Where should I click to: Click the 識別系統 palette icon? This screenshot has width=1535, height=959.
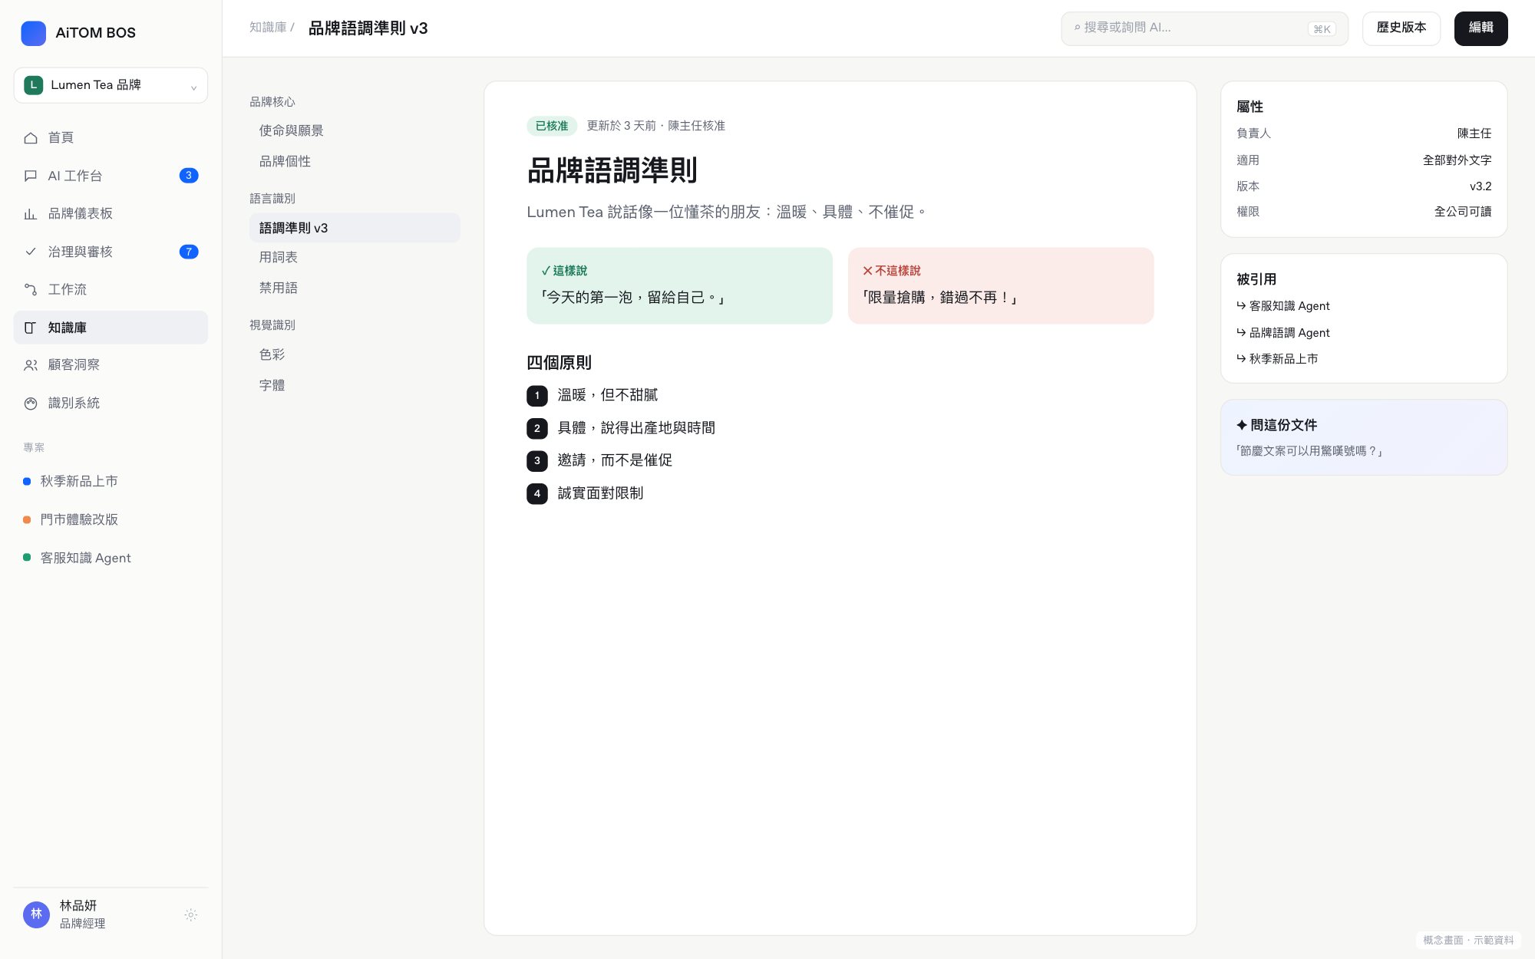tap(31, 404)
